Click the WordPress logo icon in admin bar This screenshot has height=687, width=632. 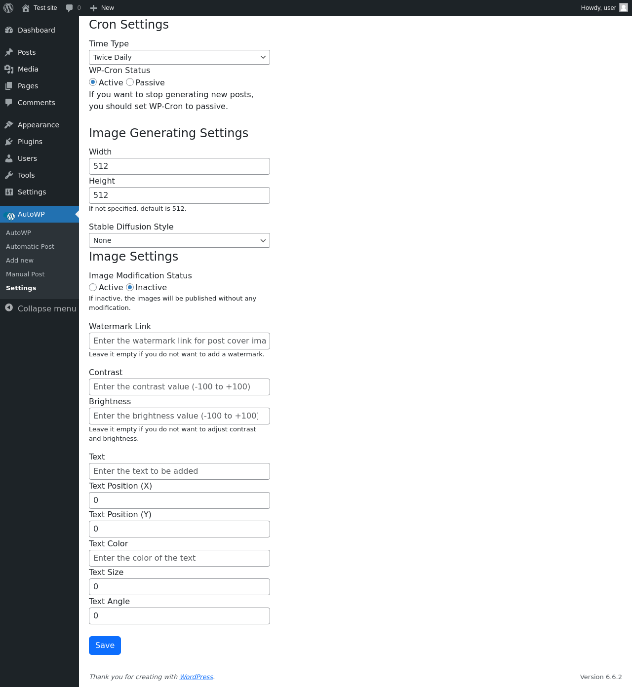coord(8,8)
